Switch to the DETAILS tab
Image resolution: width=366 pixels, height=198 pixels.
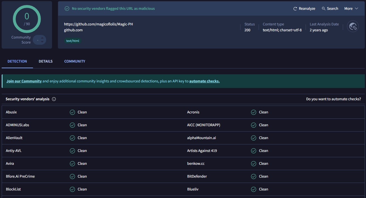point(46,61)
